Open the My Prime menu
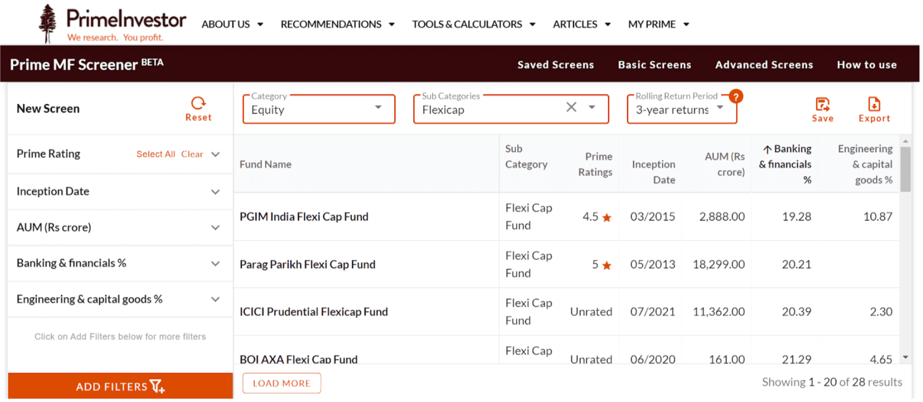 (x=658, y=24)
